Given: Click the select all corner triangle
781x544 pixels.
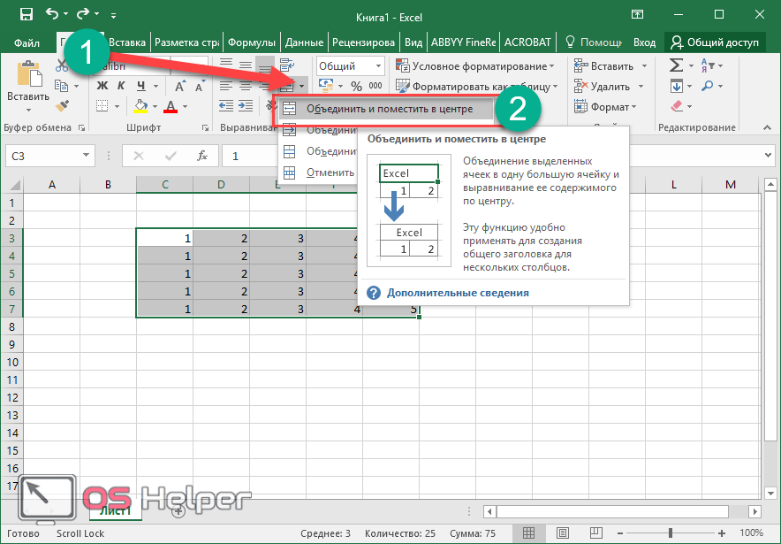Looking at the screenshot, I should tap(14, 185).
